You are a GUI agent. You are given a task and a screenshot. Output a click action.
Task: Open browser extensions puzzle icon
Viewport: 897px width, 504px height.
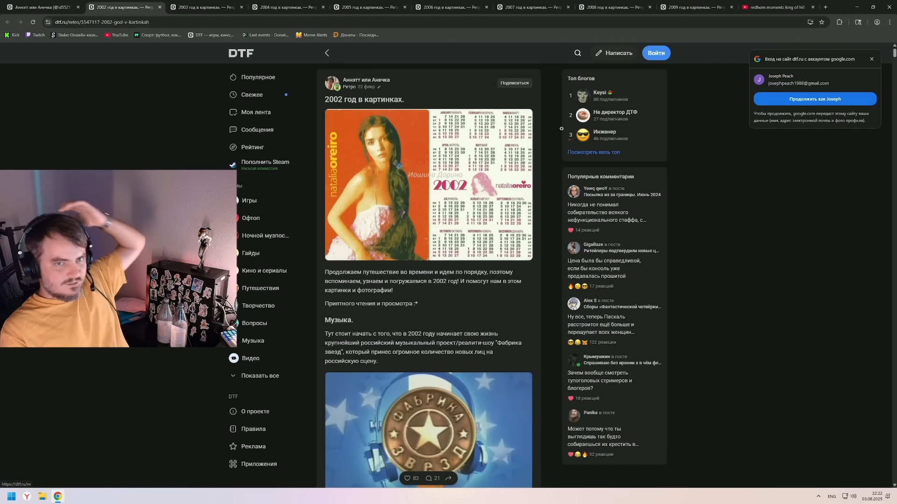tap(840, 22)
